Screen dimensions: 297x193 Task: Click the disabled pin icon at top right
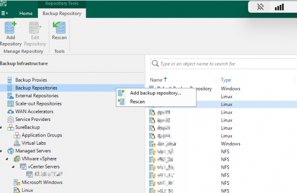[260, 7]
